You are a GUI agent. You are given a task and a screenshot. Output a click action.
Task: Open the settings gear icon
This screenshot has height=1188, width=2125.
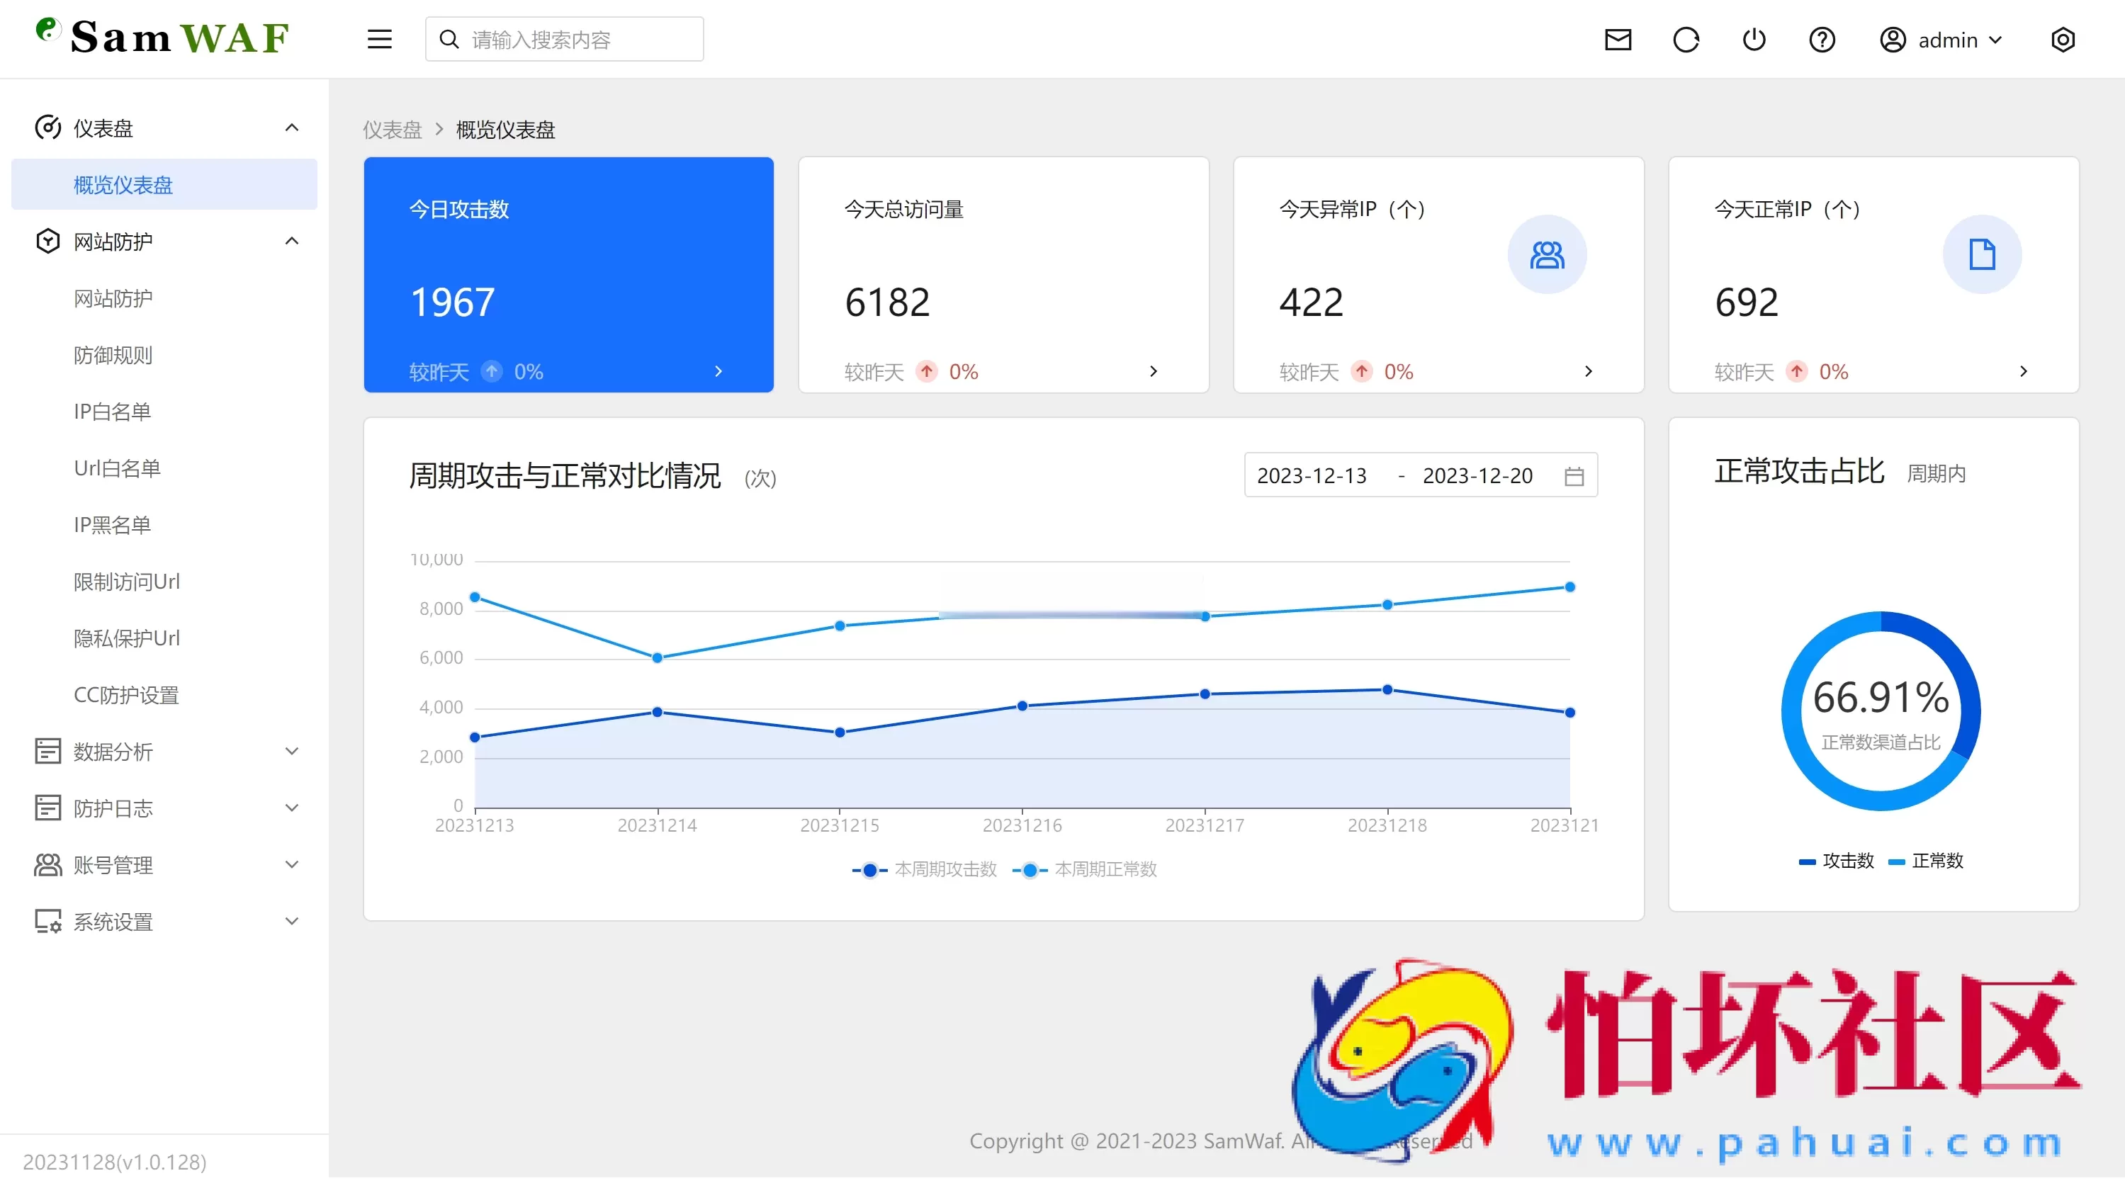point(2063,39)
